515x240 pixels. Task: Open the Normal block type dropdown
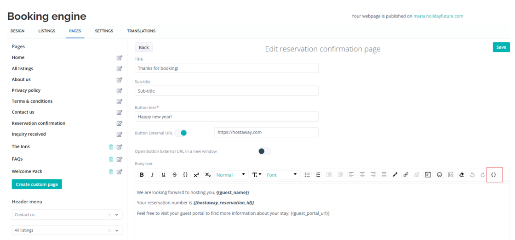point(231,175)
